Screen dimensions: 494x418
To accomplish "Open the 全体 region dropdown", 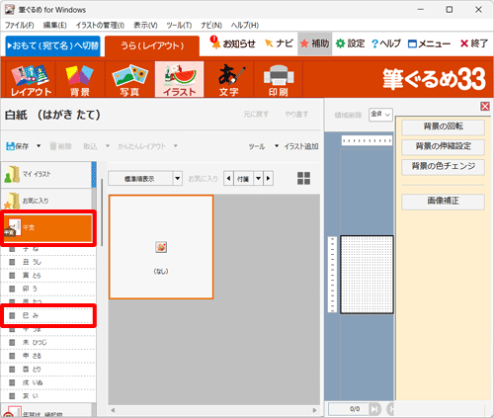I will point(380,115).
